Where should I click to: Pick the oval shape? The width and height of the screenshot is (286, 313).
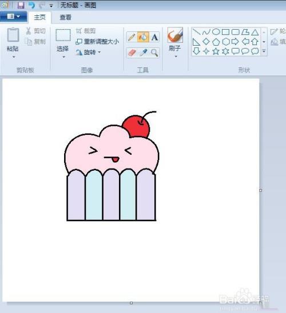coord(216,32)
